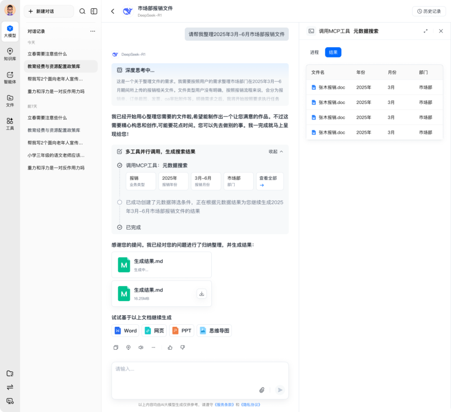This screenshot has height=412, width=451.
Task: Click the thumbs down icon
Action: [x=182, y=347]
